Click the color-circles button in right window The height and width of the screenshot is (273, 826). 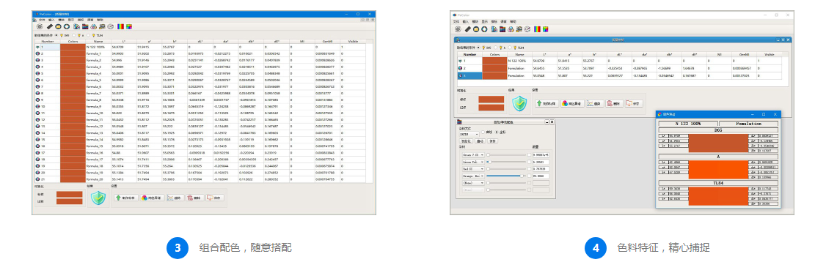pos(574,104)
